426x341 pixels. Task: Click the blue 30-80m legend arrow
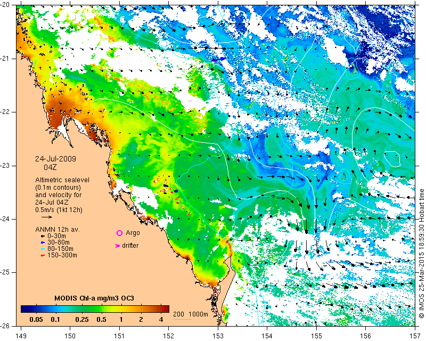[x=43, y=242]
